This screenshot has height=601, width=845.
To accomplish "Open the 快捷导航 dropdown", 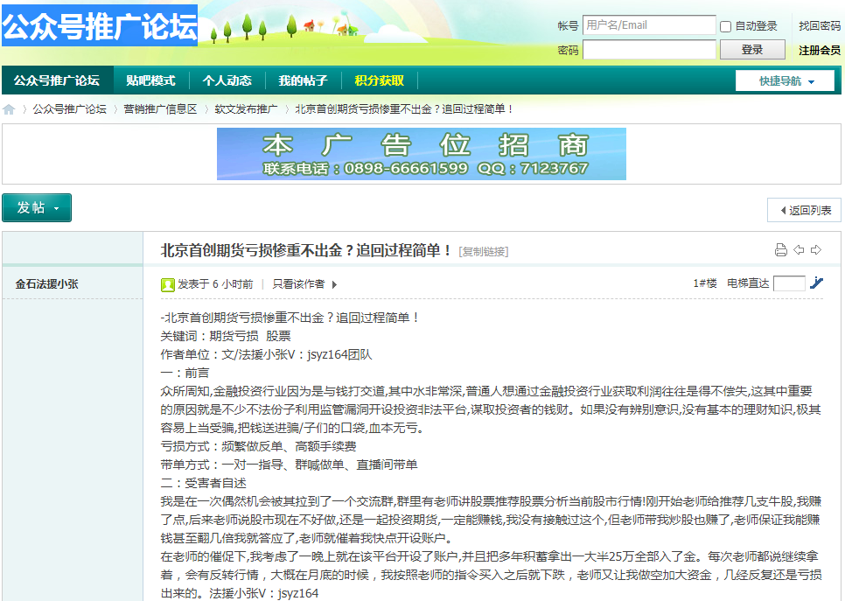I will click(x=786, y=80).
